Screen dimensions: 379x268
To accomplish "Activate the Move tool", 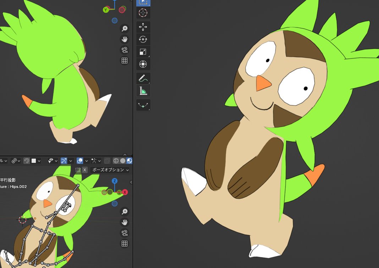I will pos(143,27).
